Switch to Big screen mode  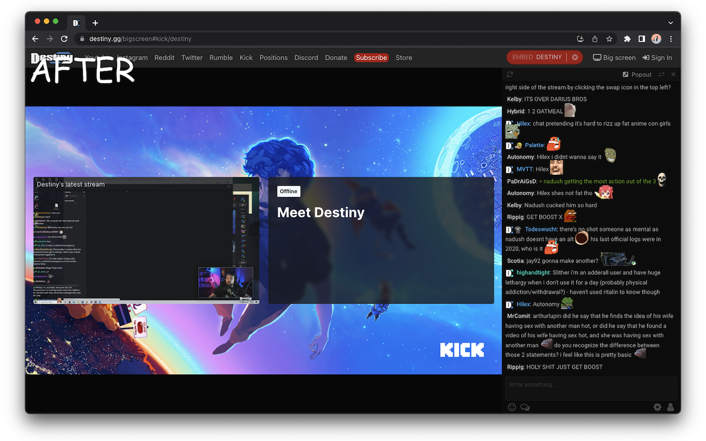coord(614,57)
